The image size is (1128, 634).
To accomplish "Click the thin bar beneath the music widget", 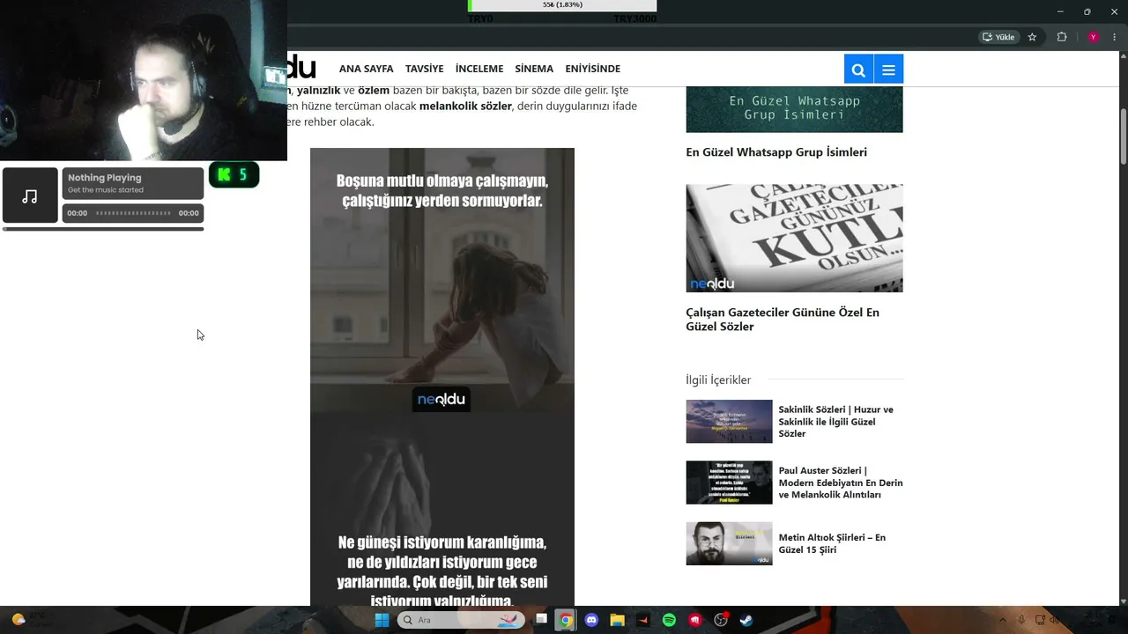I will tap(103, 229).
